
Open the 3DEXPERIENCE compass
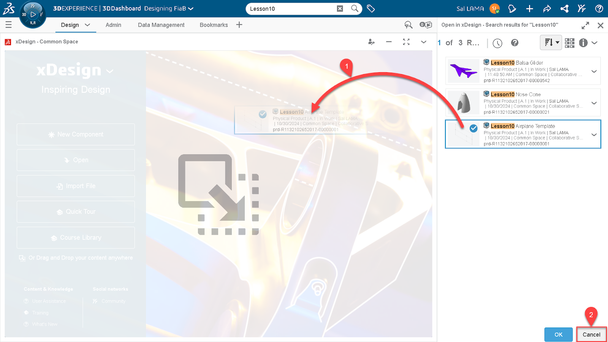point(33,14)
